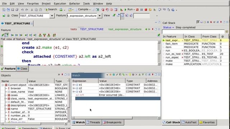Open the Tools menu
The height and width of the screenshot is (129, 230).
coord(86,4)
